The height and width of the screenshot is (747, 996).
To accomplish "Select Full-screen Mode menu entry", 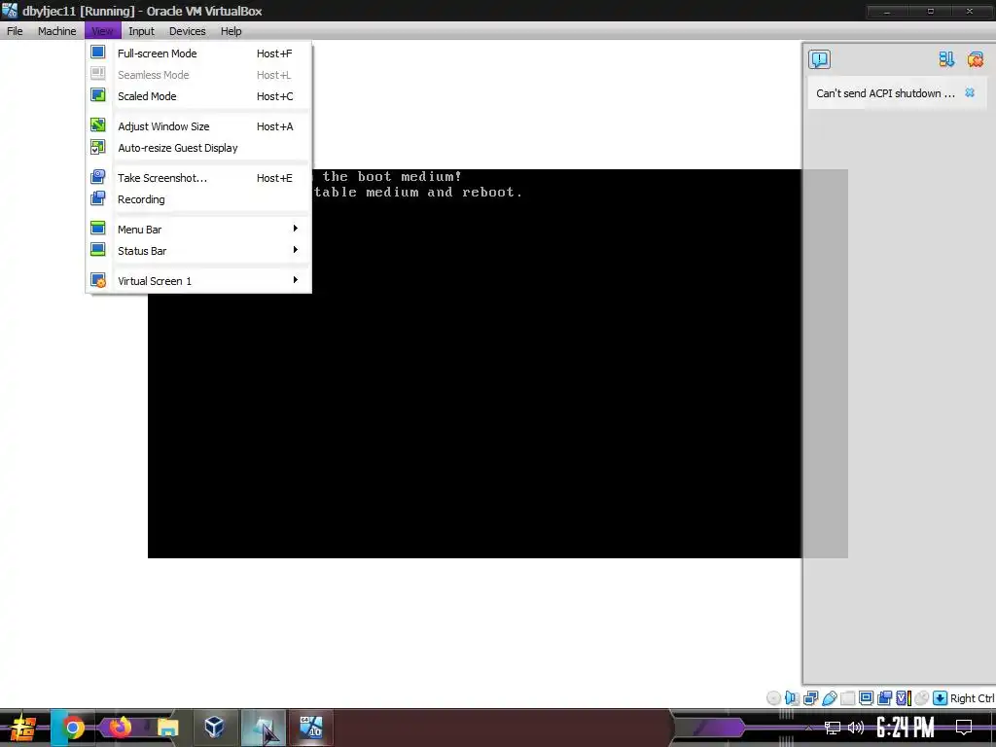I will pyautogui.click(x=198, y=53).
